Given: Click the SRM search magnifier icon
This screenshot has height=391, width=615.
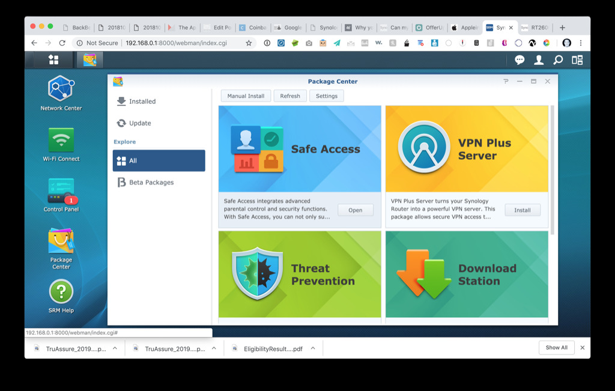Looking at the screenshot, I should click(x=558, y=59).
